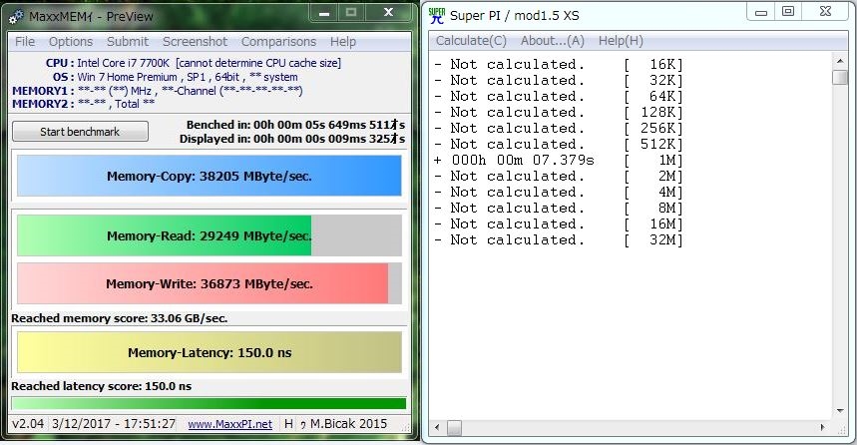Open Help(H) menu in Super PI

click(x=621, y=41)
